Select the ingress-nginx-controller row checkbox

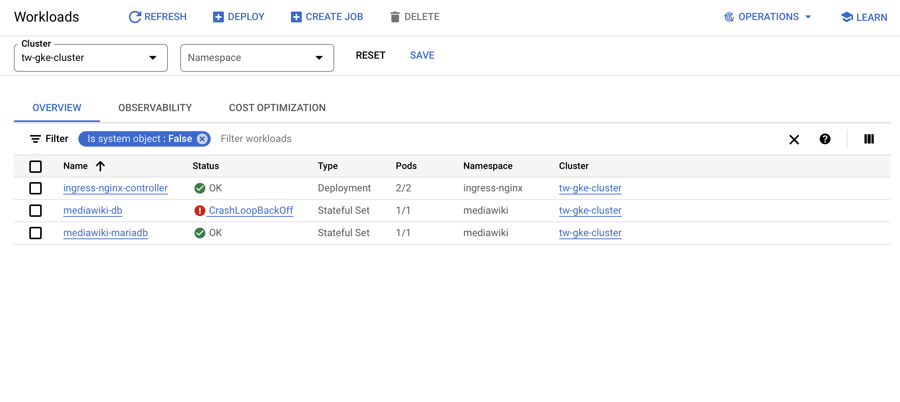pyautogui.click(x=36, y=188)
